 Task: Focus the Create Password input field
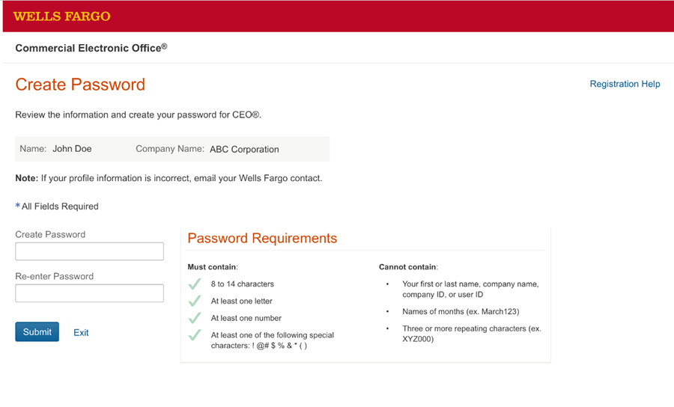pos(89,251)
